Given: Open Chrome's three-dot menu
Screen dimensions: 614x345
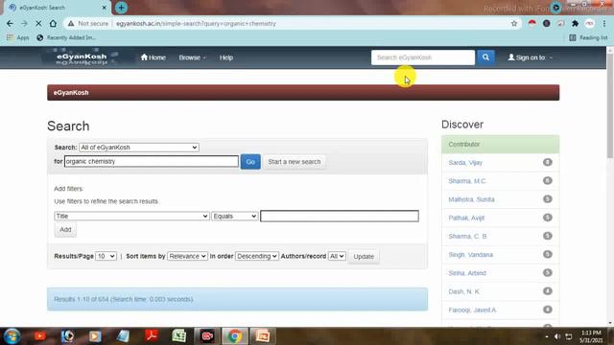Looking at the screenshot, I should pos(604,23).
